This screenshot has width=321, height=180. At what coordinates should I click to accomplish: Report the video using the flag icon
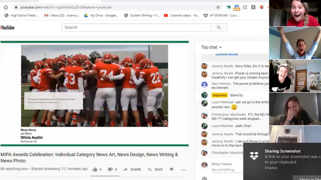tap(172, 169)
